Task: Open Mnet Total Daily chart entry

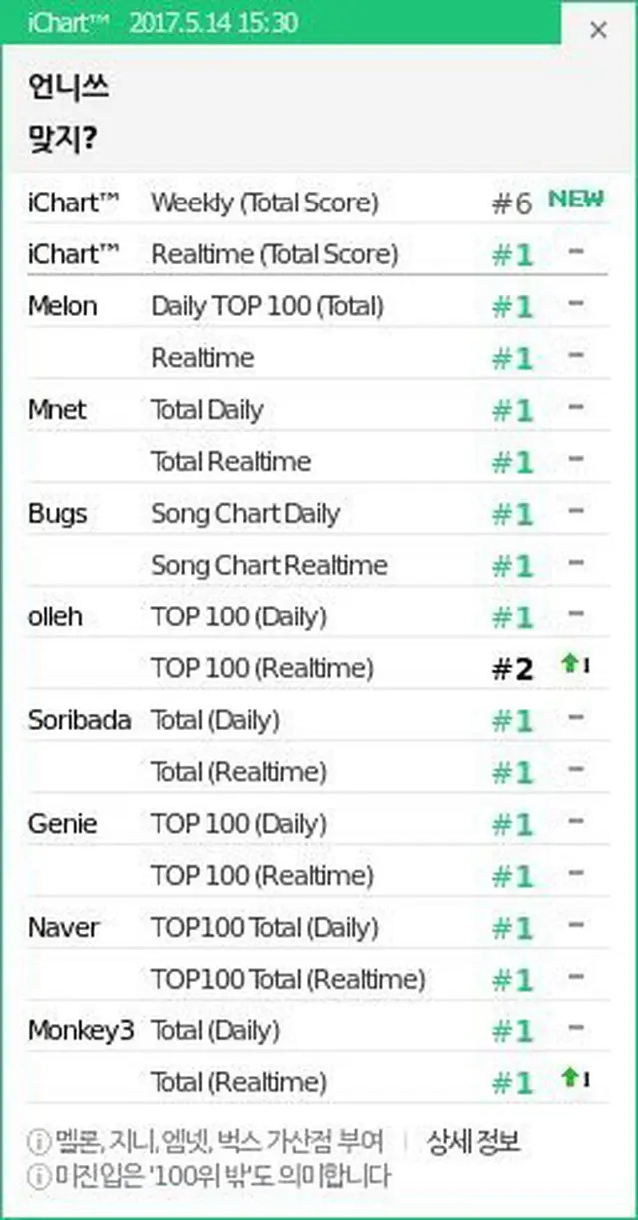Action: (319, 410)
